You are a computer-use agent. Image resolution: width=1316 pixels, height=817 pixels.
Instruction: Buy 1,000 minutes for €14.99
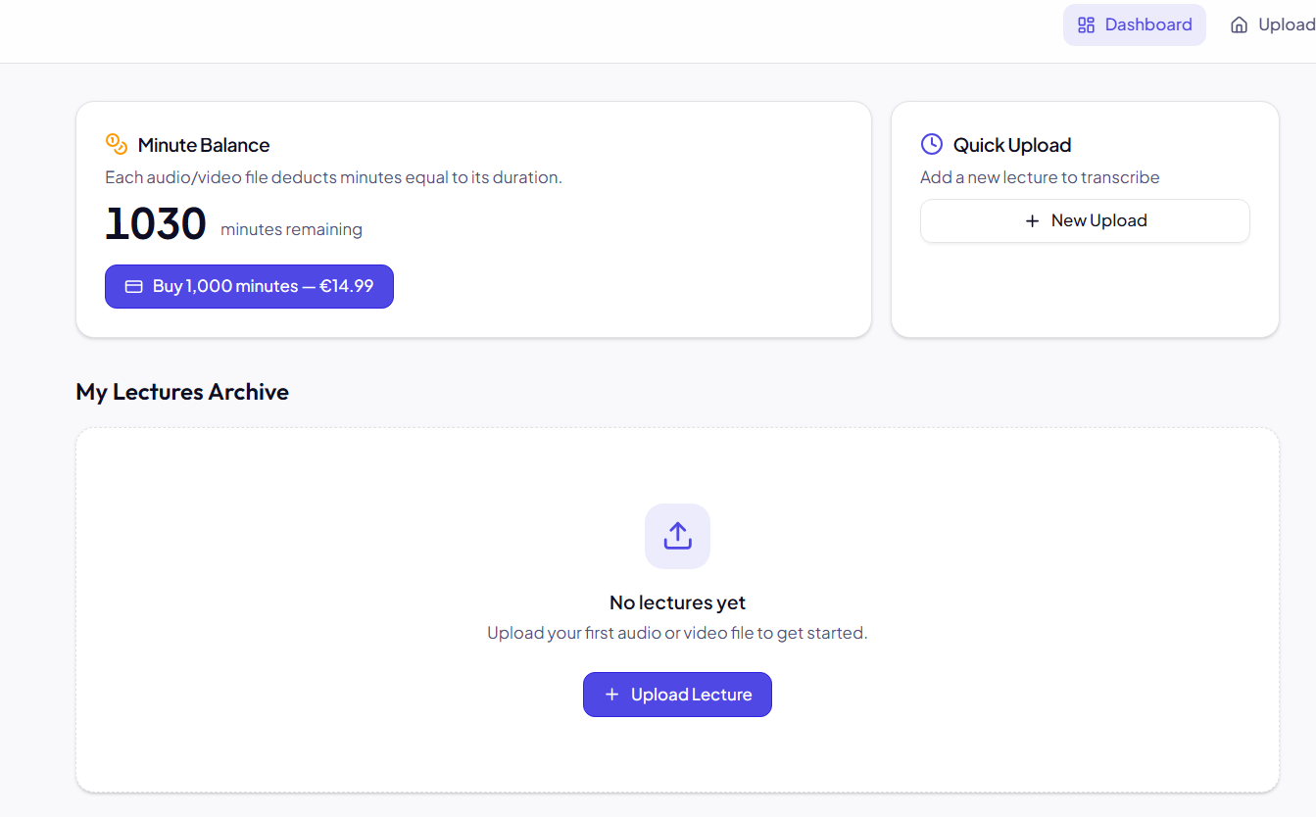coord(249,286)
